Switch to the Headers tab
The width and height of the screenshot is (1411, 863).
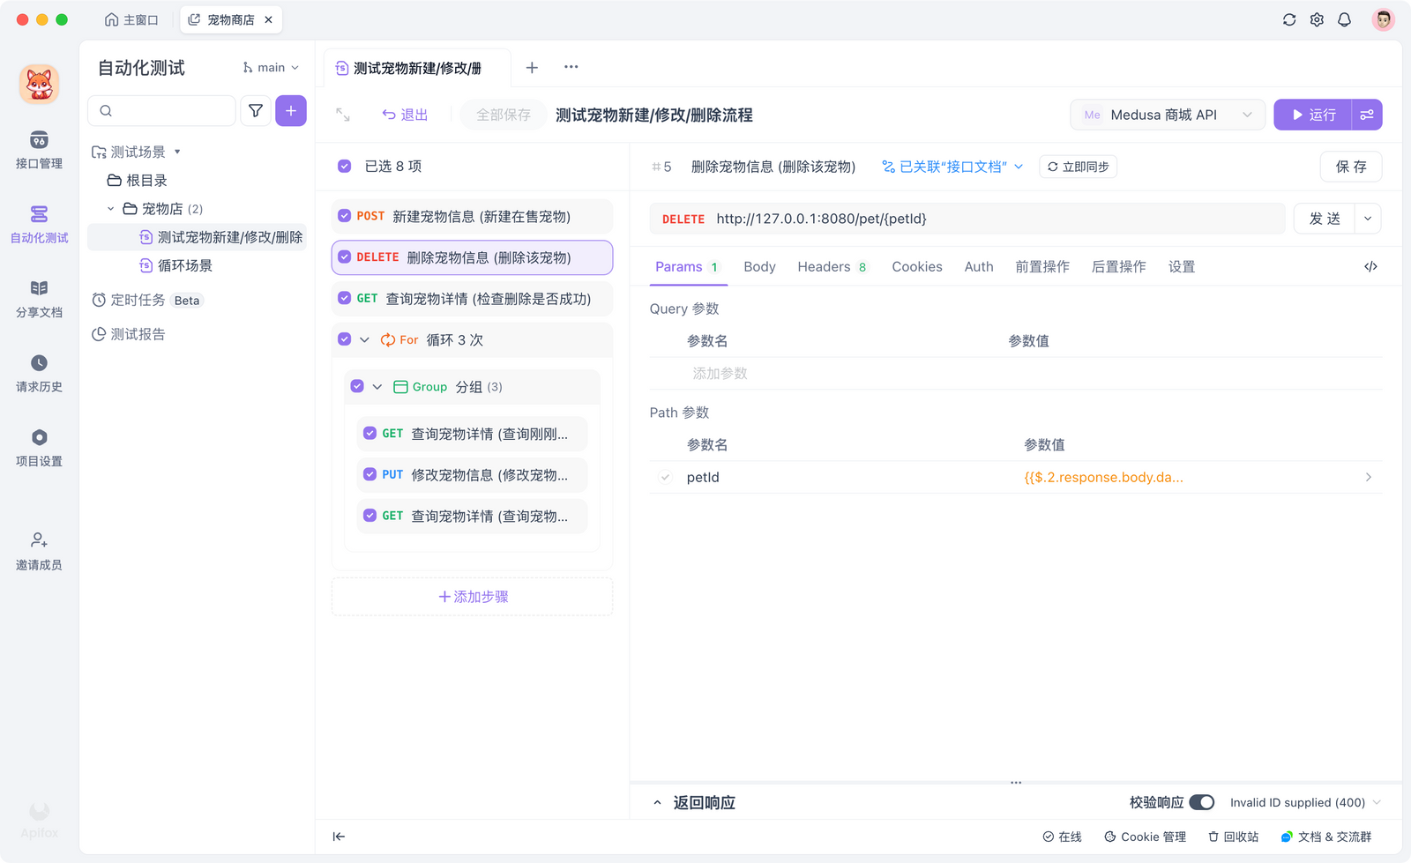click(x=825, y=265)
